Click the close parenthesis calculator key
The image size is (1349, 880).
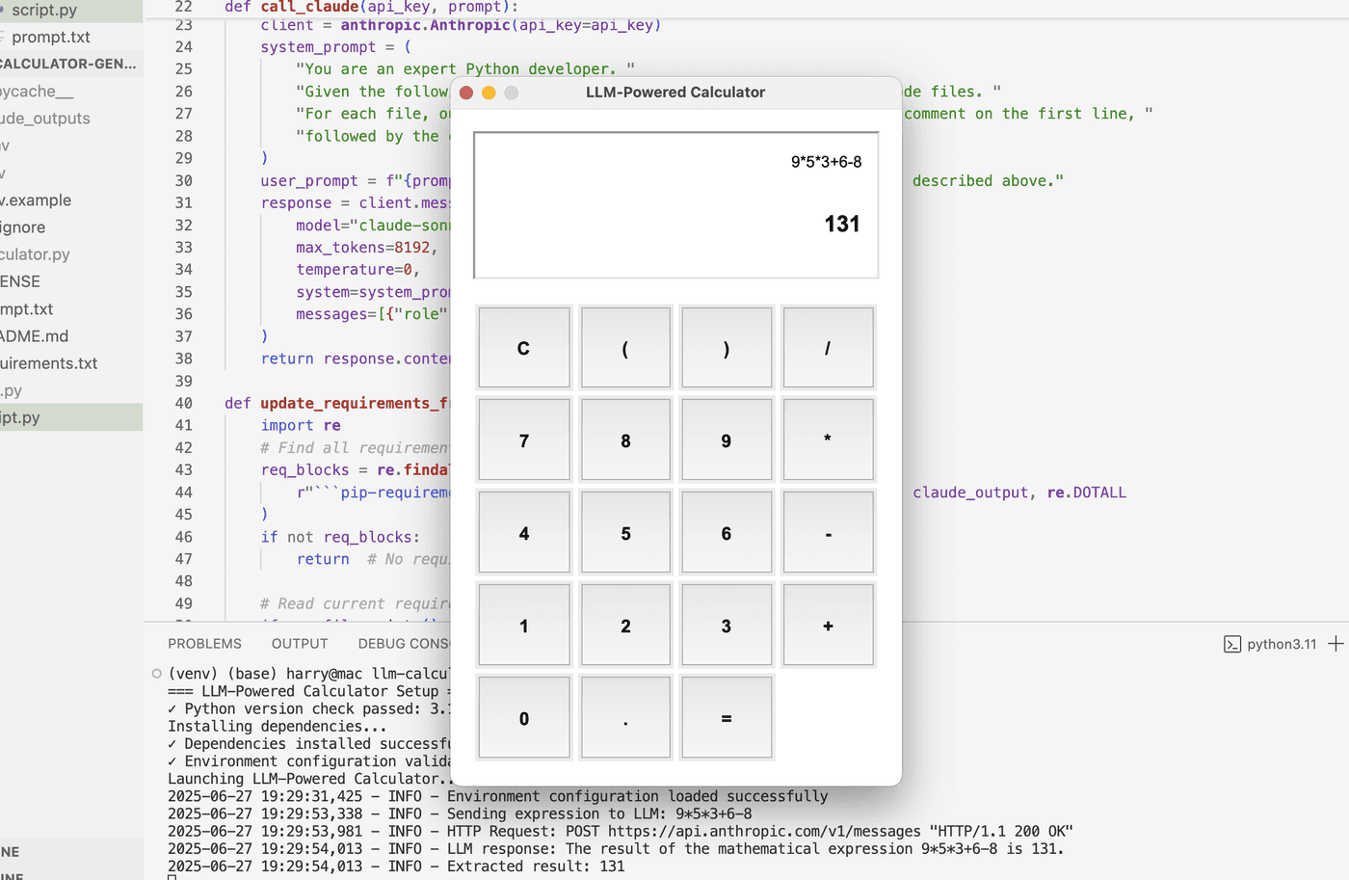point(727,348)
